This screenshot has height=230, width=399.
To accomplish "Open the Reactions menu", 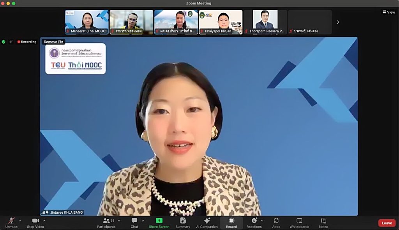I will tap(254, 223).
